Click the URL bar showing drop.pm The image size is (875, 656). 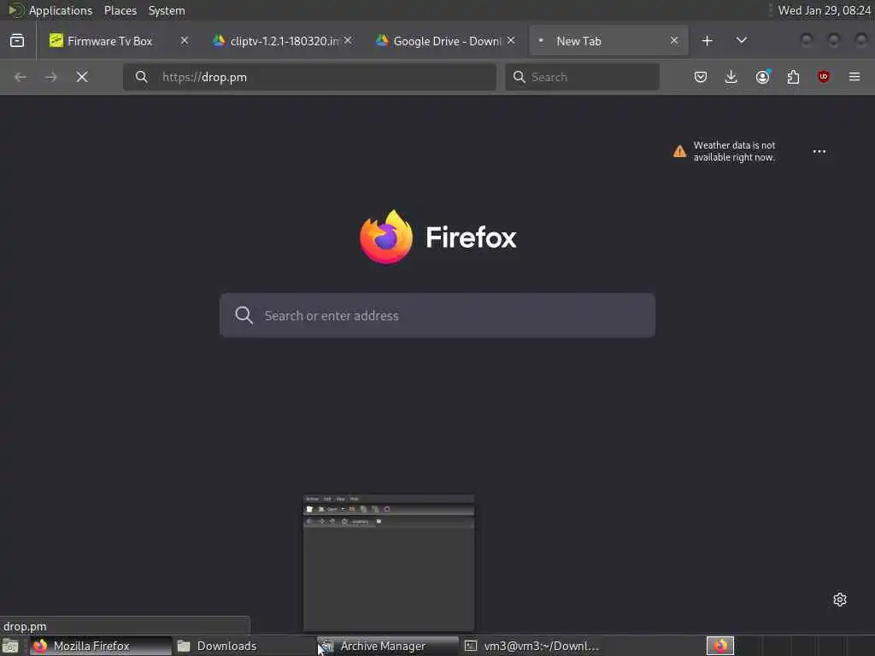[x=309, y=77]
